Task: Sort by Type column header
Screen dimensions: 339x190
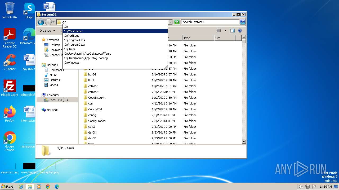Action: click(198, 38)
